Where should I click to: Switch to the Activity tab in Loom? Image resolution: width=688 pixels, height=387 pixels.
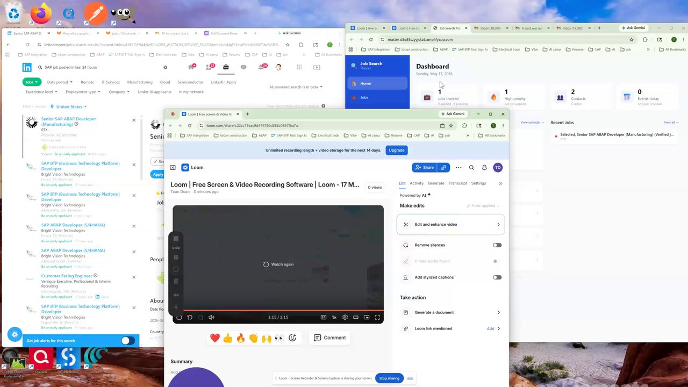tap(417, 183)
